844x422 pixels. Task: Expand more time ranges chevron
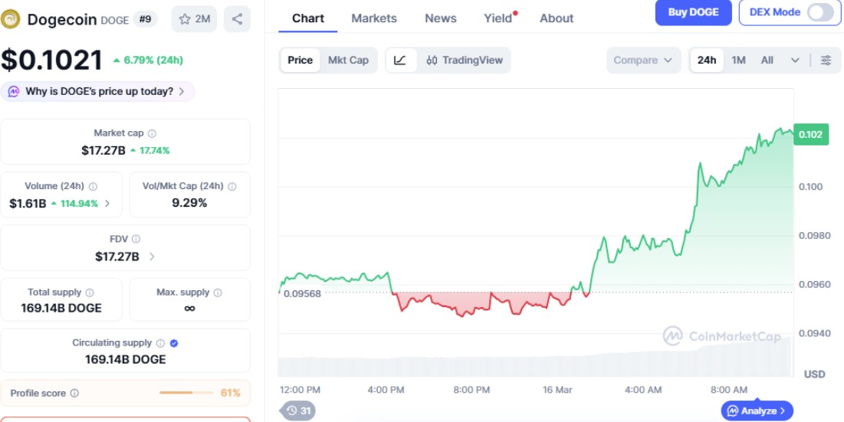pos(795,61)
